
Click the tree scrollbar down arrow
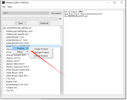(x=61, y=94)
